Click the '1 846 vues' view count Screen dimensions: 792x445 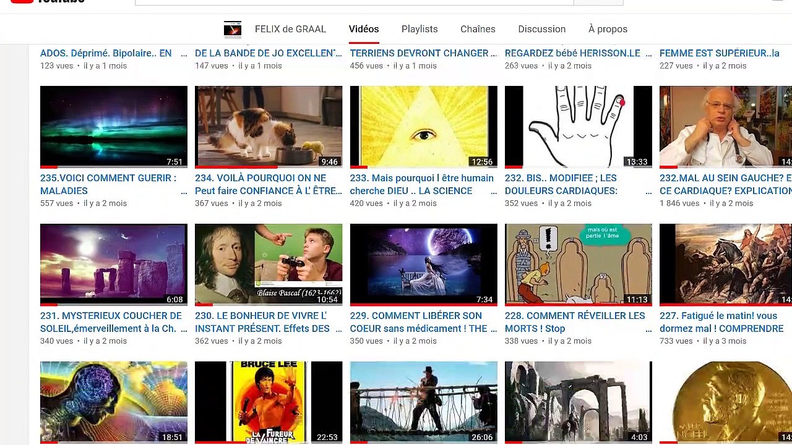tap(679, 203)
